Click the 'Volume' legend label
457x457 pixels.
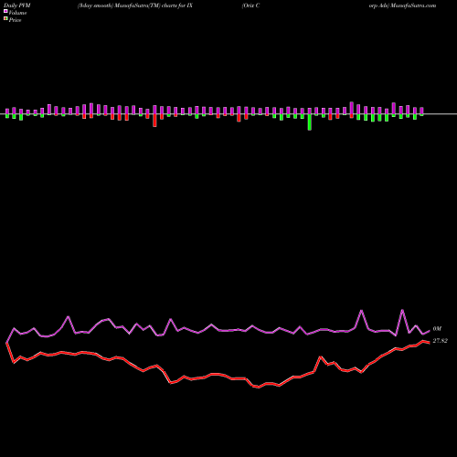[17, 13]
